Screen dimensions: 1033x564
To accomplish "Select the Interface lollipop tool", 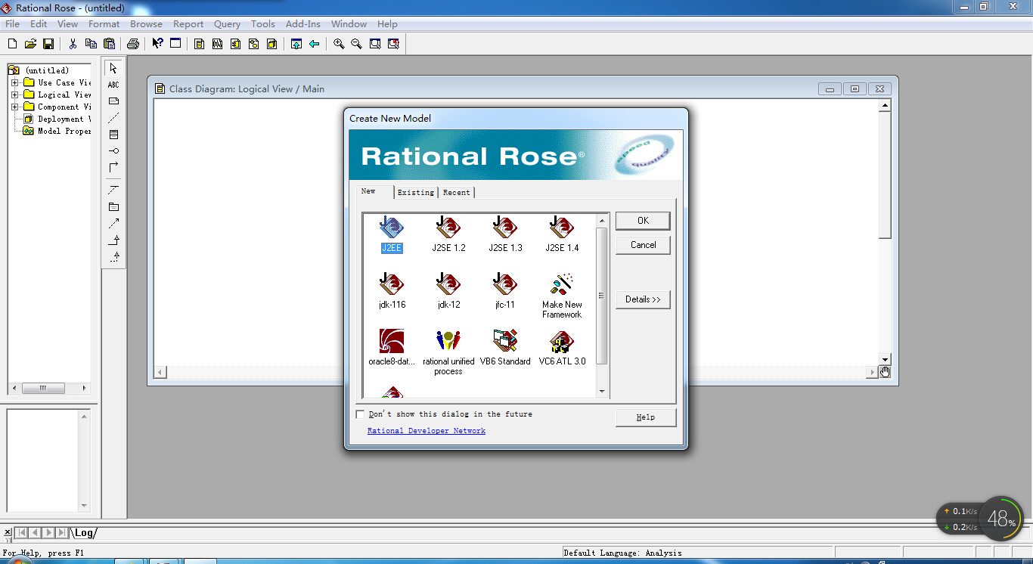I will pos(113,151).
